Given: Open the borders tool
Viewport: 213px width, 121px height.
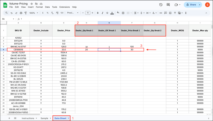Looking at the screenshot, I should click(x=123, y=13).
